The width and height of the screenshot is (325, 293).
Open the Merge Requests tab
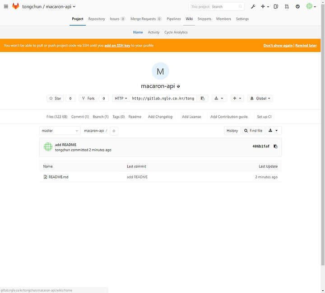[146, 19]
